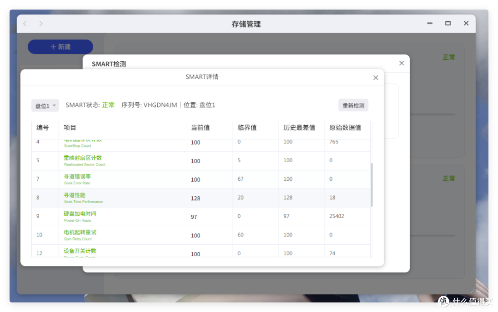Click the 历史最差值 column header

(299, 128)
